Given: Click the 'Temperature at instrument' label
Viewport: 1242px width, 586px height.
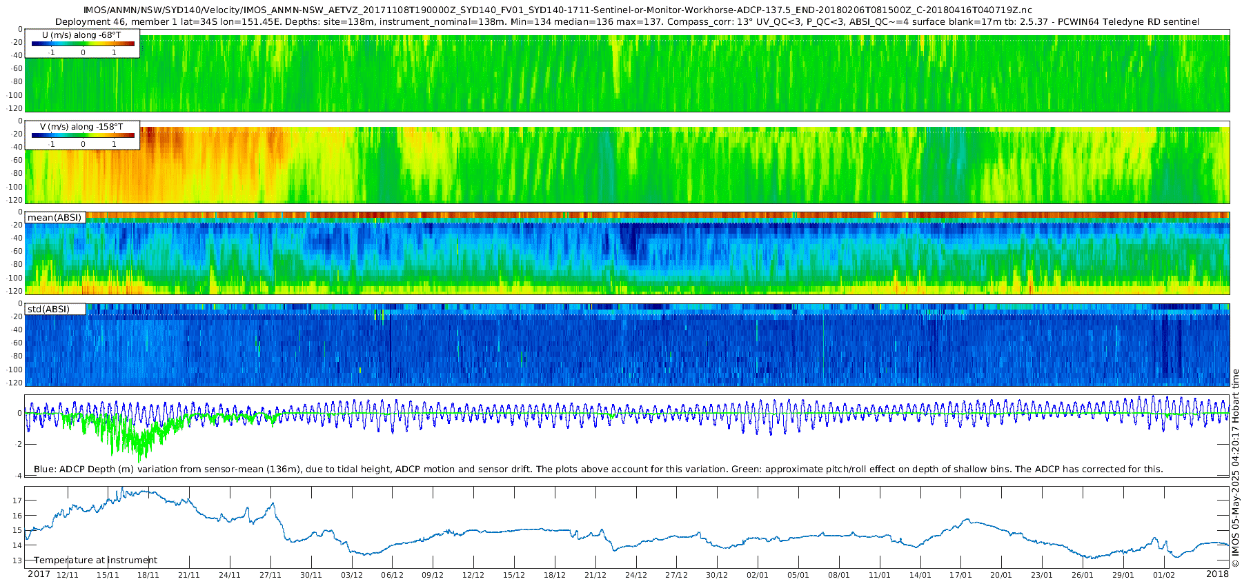Looking at the screenshot, I should pyautogui.click(x=95, y=560).
